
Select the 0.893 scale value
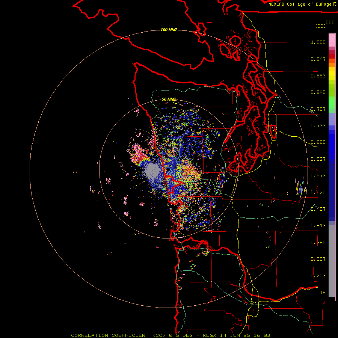318,75
